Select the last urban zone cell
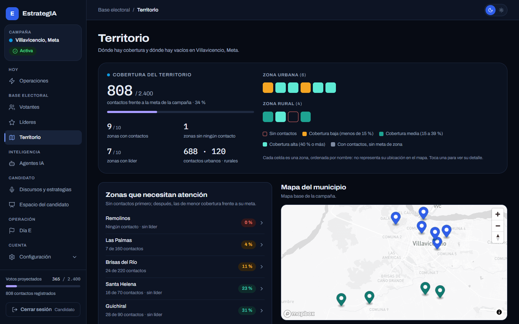The height and width of the screenshot is (324, 519). pyautogui.click(x=331, y=88)
